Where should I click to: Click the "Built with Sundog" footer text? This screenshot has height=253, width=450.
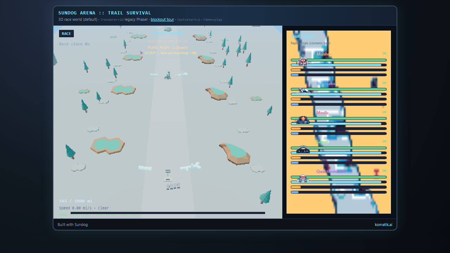click(x=73, y=225)
